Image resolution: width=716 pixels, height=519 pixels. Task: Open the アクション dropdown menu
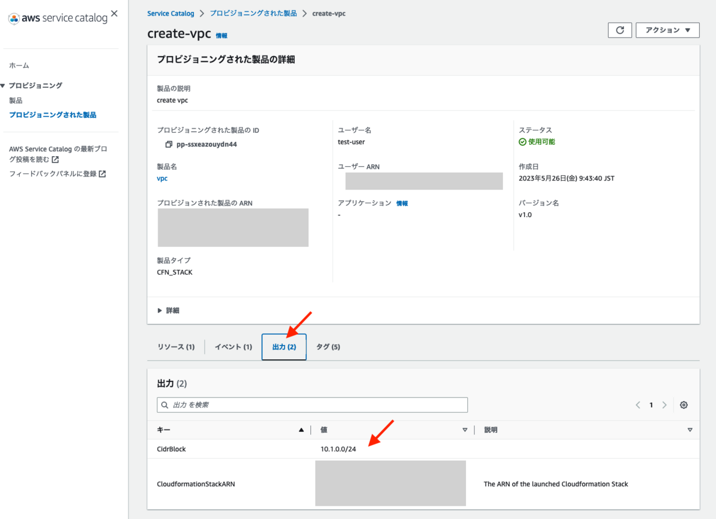pyautogui.click(x=668, y=30)
